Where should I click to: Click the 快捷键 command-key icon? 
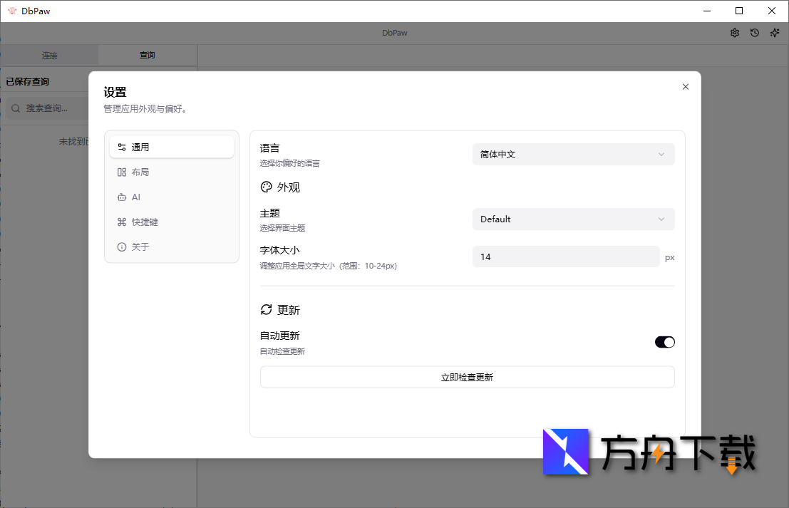[x=122, y=222]
